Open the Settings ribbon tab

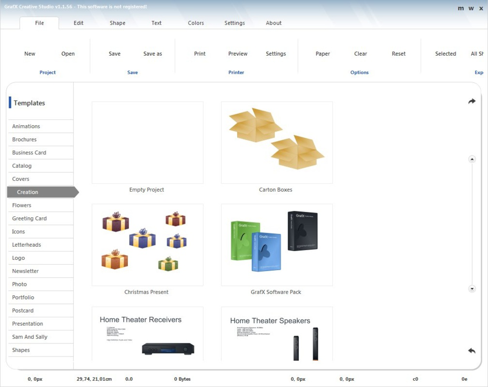pos(235,23)
